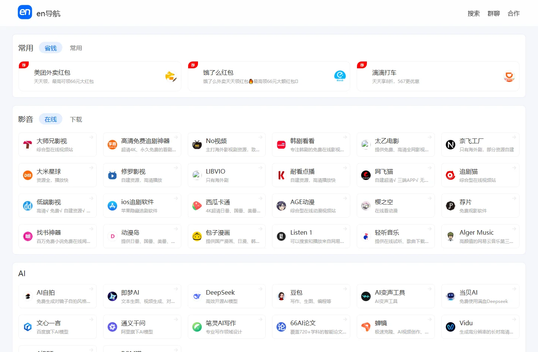The width and height of the screenshot is (538, 352).
Task: Click the 高清免费追剧神器 icon
Action: [x=112, y=144]
